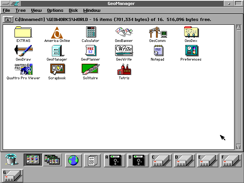The width and height of the screenshot is (244, 183).
Task: Click the scrollbar up arrow
Action: pos(239,27)
